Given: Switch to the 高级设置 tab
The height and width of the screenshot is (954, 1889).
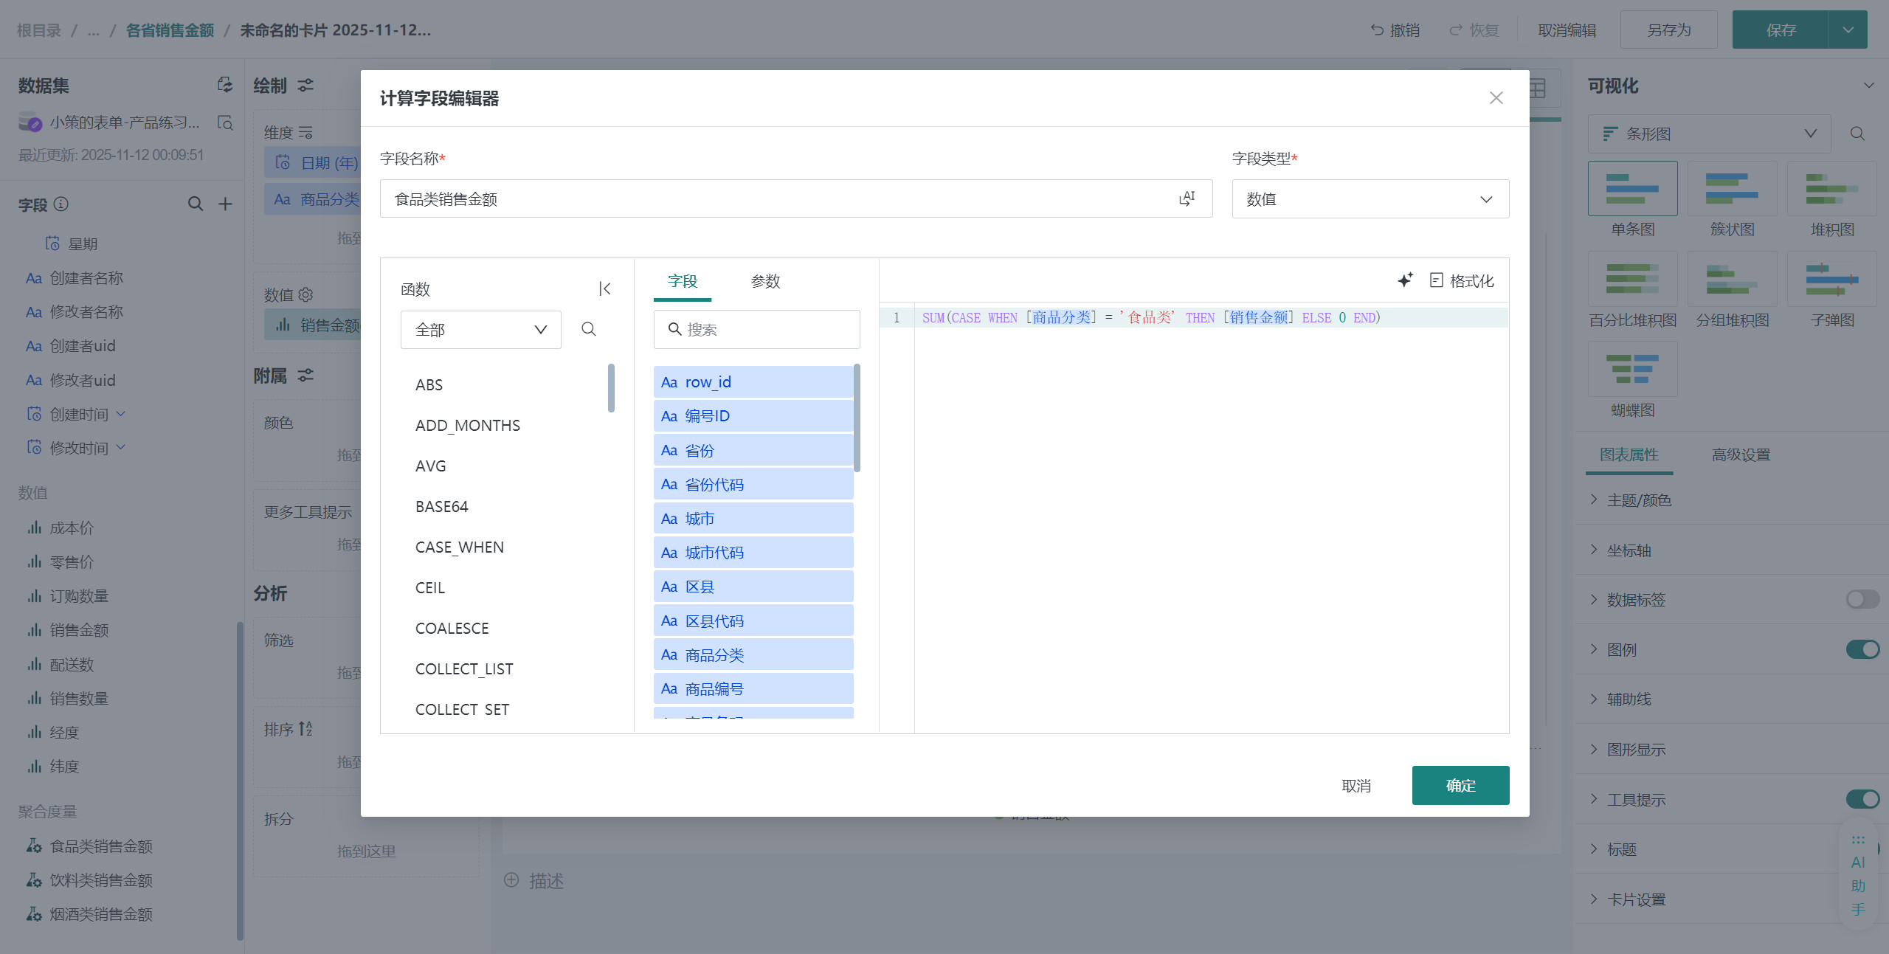Looking at the screenshot, I should pyautogui.click(x=1741, y=455).
